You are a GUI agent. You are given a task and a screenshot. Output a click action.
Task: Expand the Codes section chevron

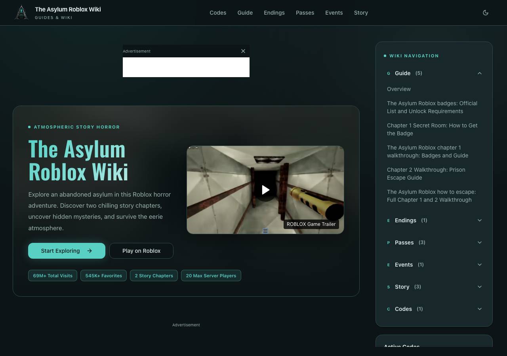(480, 309)
